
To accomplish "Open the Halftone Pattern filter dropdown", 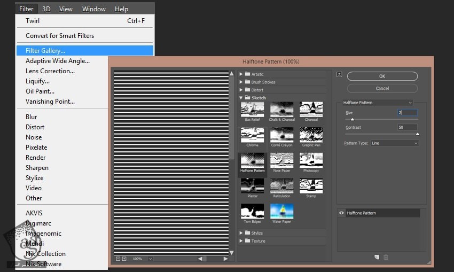I will click(x=377, y=103).
